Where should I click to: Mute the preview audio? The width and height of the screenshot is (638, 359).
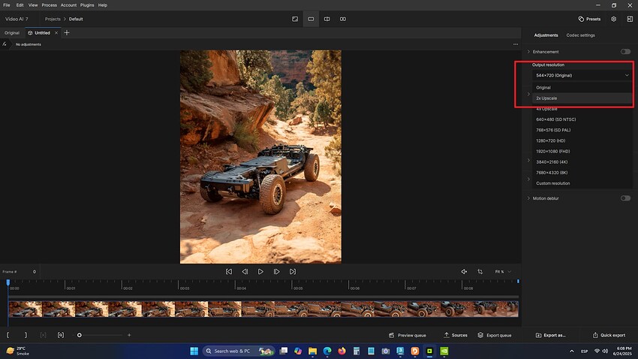(x=464, y=271)
